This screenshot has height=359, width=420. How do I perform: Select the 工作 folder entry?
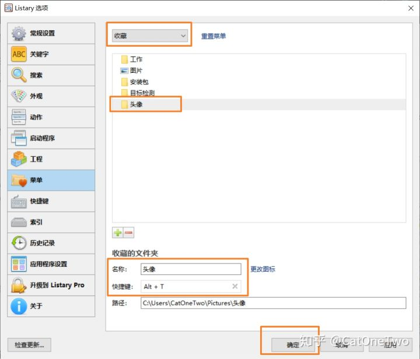pyautogui.click(x=259, y=59)
